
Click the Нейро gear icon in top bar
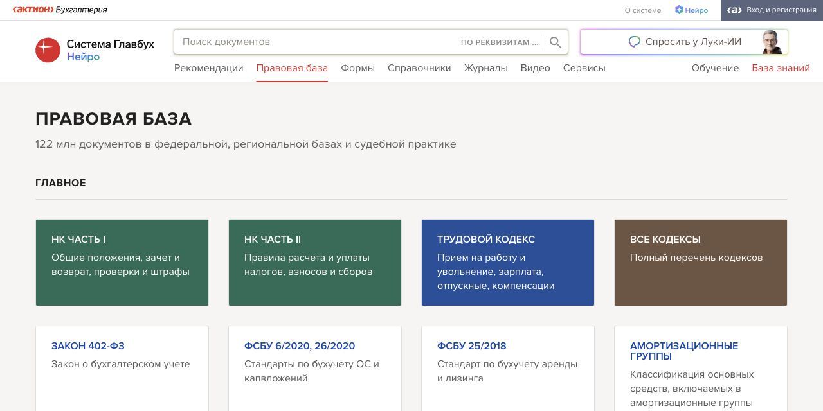679,10
